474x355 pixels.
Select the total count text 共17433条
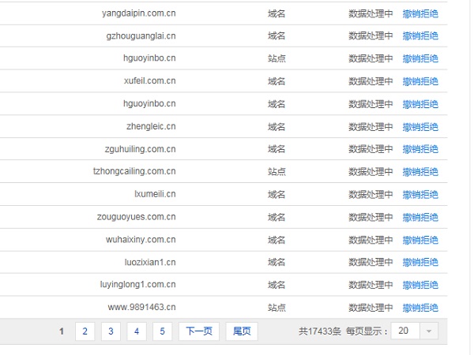point(320,331)
